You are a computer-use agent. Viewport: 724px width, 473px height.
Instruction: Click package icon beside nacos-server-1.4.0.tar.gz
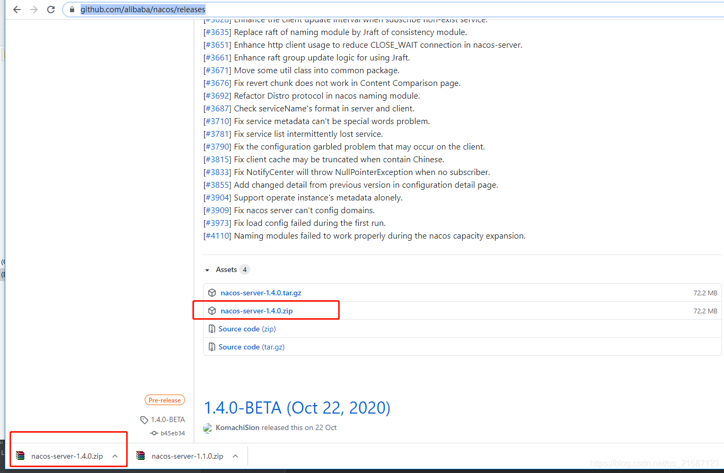212,293
